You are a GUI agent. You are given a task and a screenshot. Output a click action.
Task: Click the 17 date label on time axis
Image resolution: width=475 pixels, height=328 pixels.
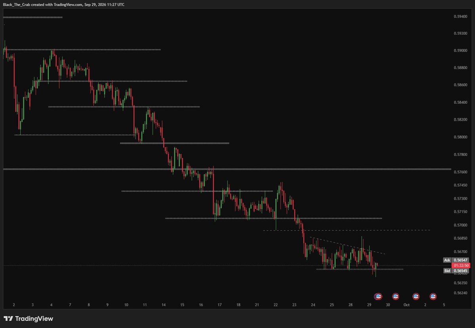coord(219,305)
